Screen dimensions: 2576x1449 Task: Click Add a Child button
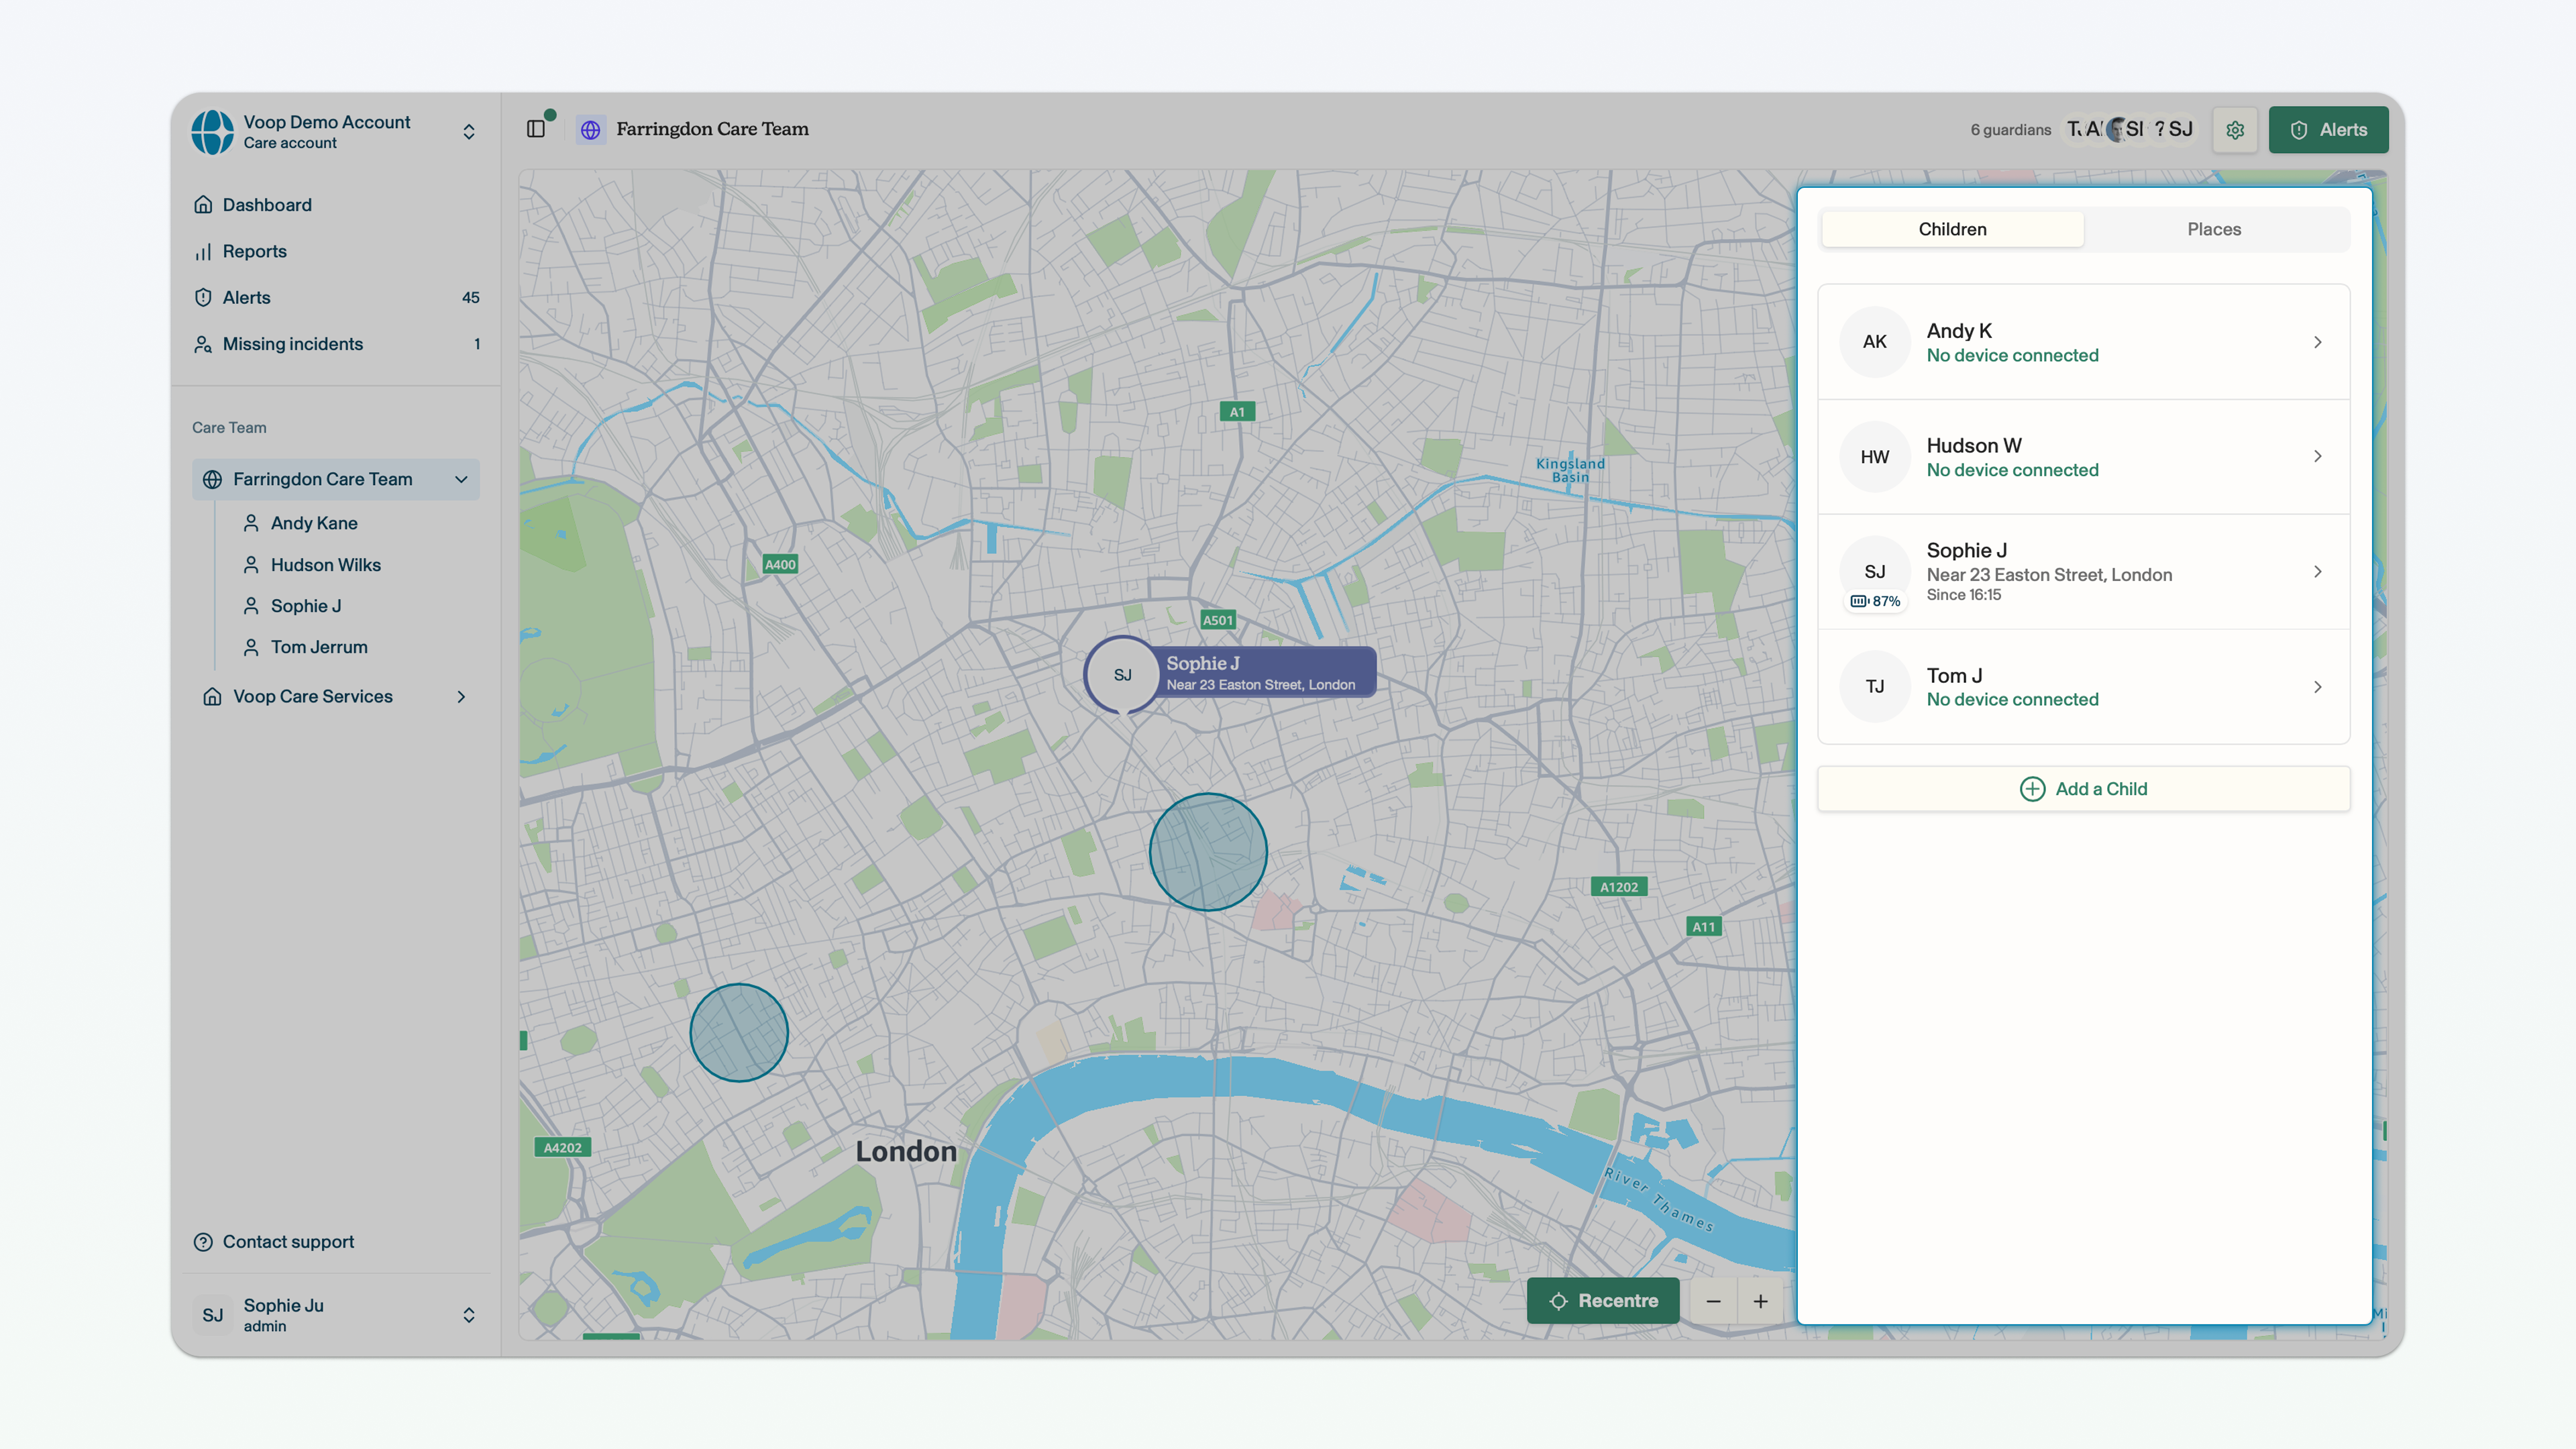pos(2083,789)
